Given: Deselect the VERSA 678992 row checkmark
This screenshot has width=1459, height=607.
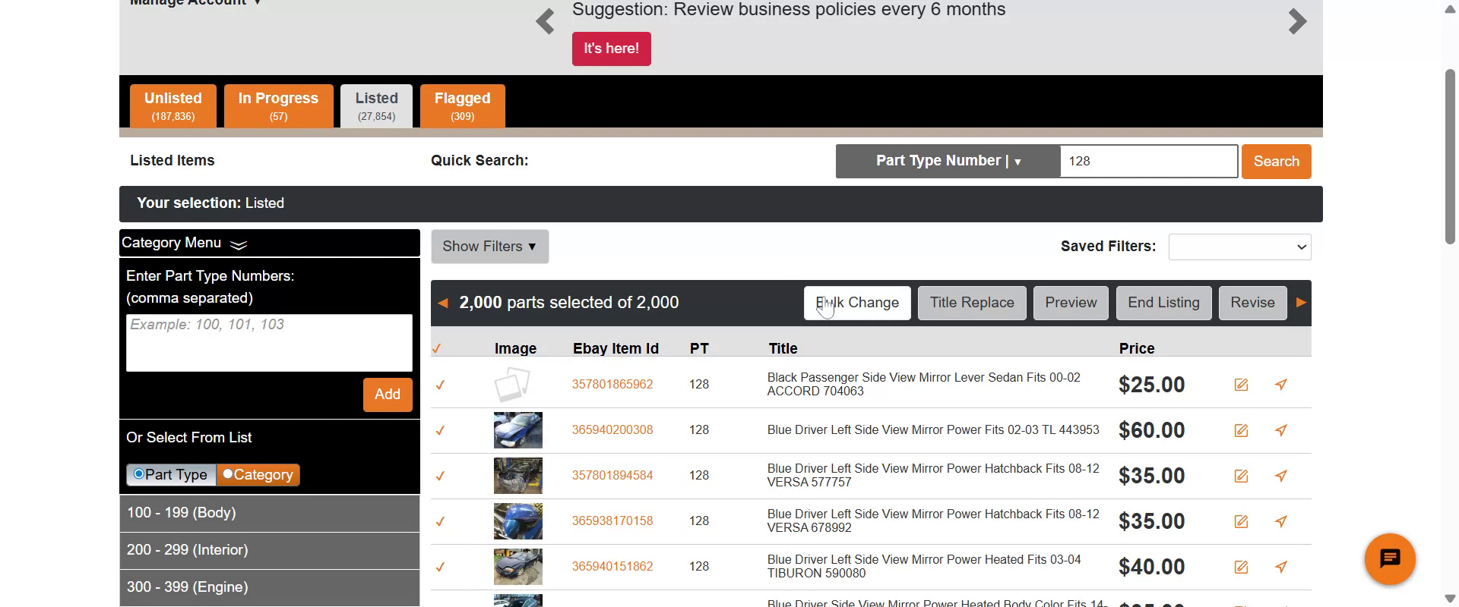Looking at the screenshot, I should pyautogui.click(x=440, y=521).
